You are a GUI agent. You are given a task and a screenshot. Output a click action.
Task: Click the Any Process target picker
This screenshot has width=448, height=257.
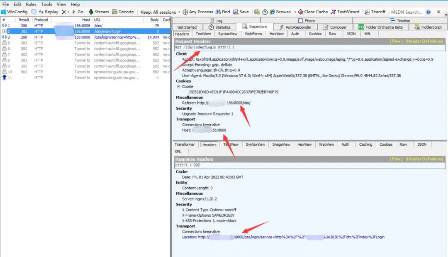click(198, 12)
